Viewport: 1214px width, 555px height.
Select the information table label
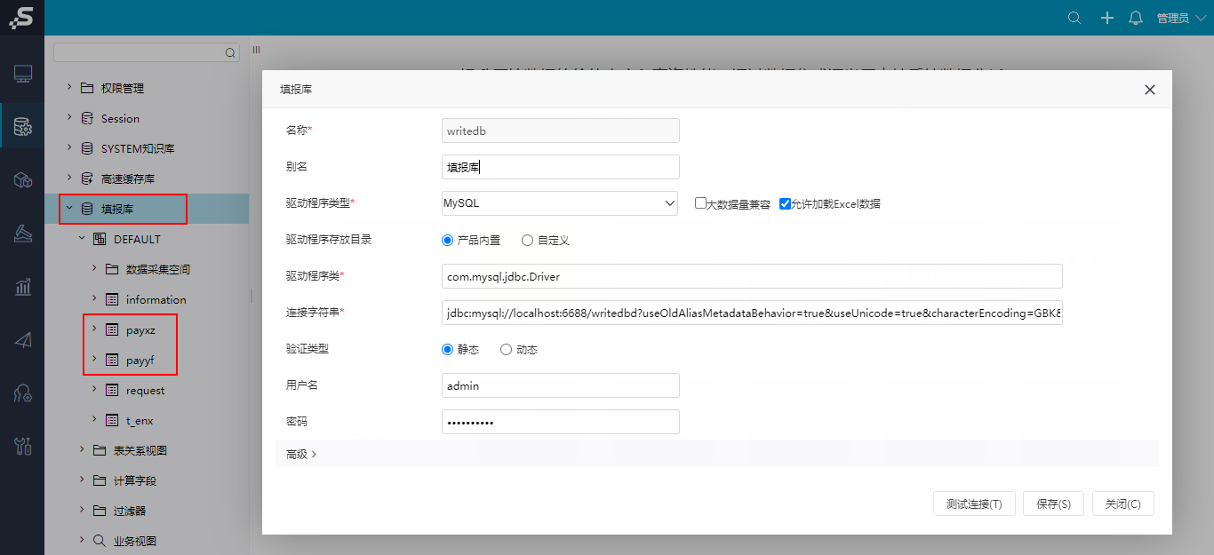coord(156,299)
